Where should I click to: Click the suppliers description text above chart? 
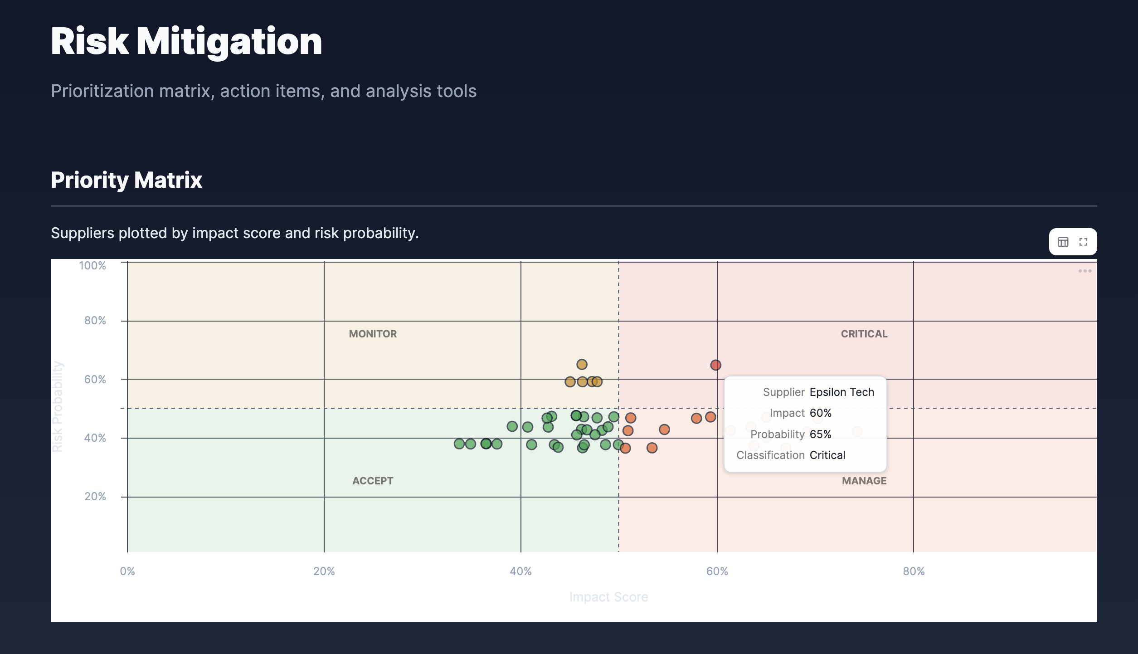pyautogui.click(x=235, y=233)
